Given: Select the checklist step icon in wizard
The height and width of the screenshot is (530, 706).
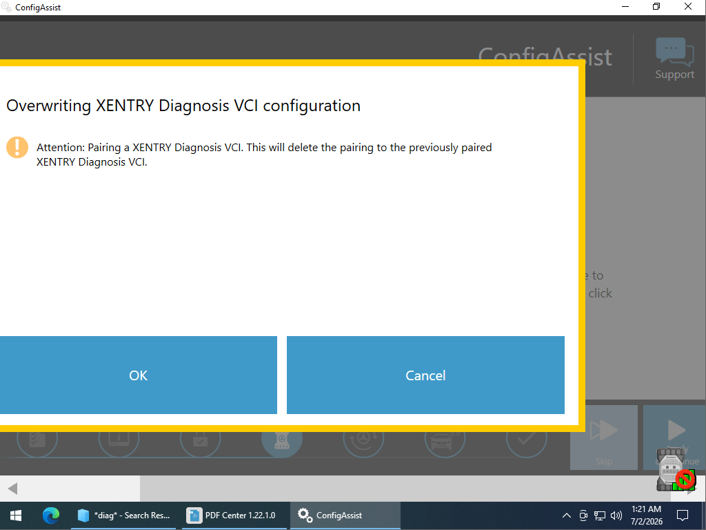Looking at the screenshot, I should [37, 438].
